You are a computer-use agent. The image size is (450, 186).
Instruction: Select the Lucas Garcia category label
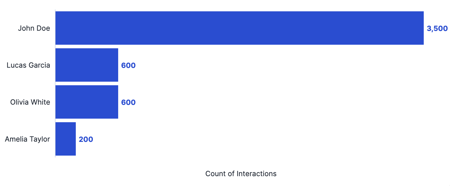(28, 65)
